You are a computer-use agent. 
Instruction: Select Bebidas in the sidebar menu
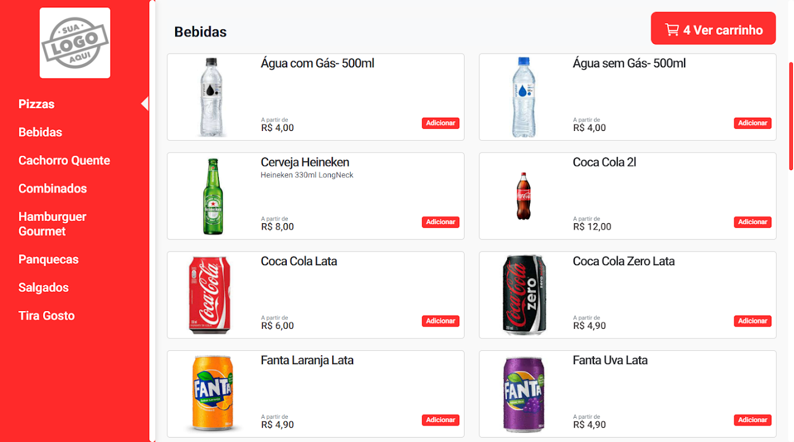[40, 132]
